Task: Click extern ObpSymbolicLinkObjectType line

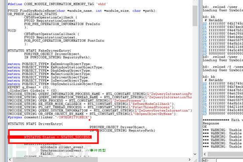Action: [x=56, y=84]
